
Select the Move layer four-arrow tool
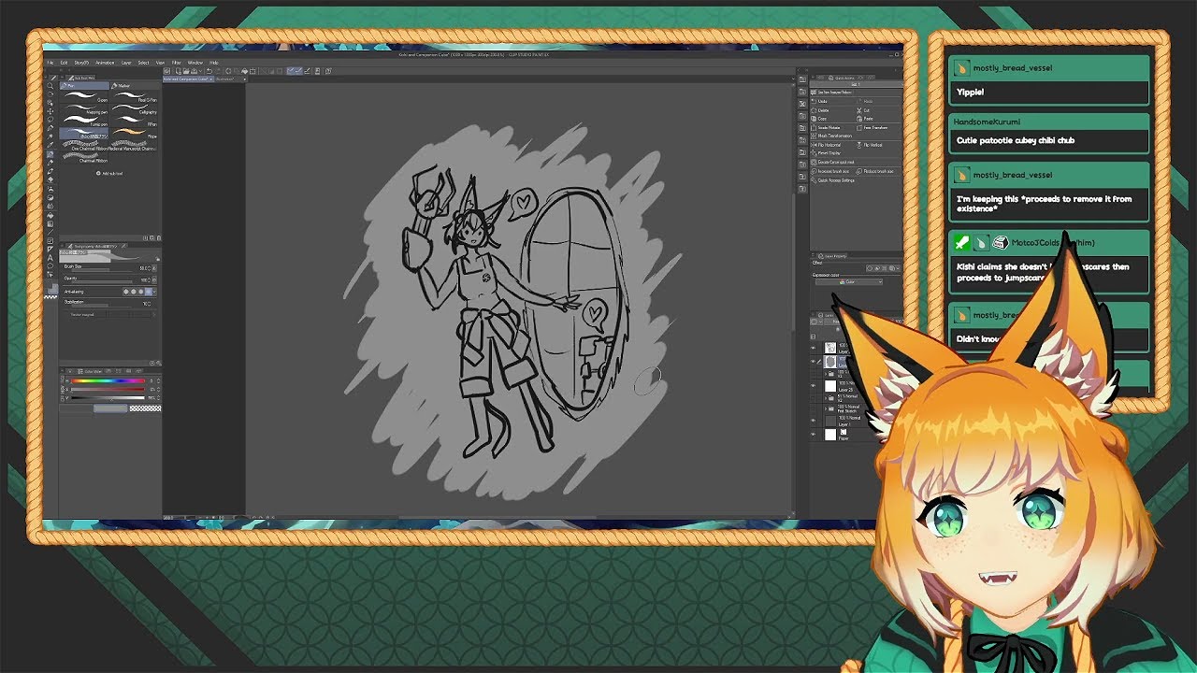click(x=50, y=111)
